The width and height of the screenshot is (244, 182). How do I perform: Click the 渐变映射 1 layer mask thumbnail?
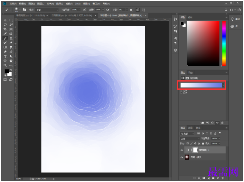[194, 150]
